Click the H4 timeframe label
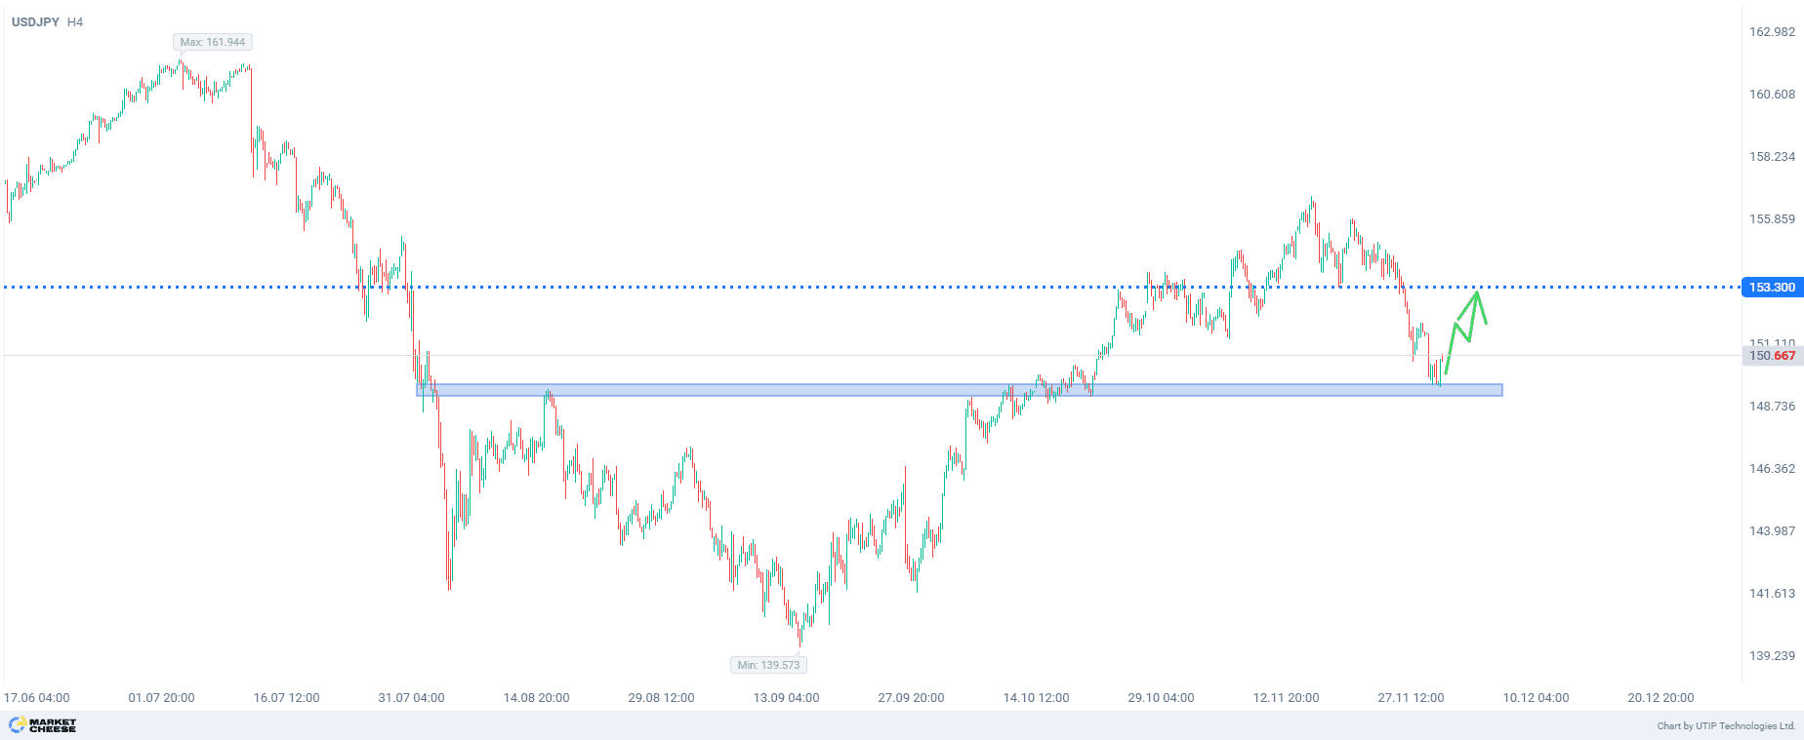Screen dimensions: 1804x740 tap(75, 21)
